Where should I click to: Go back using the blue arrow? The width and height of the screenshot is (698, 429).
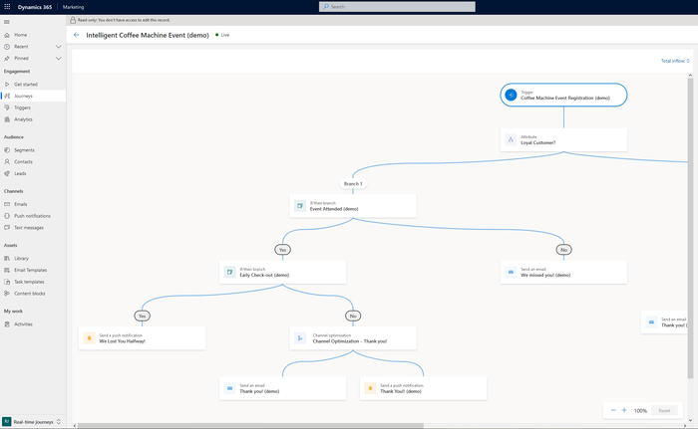(76, 35)
